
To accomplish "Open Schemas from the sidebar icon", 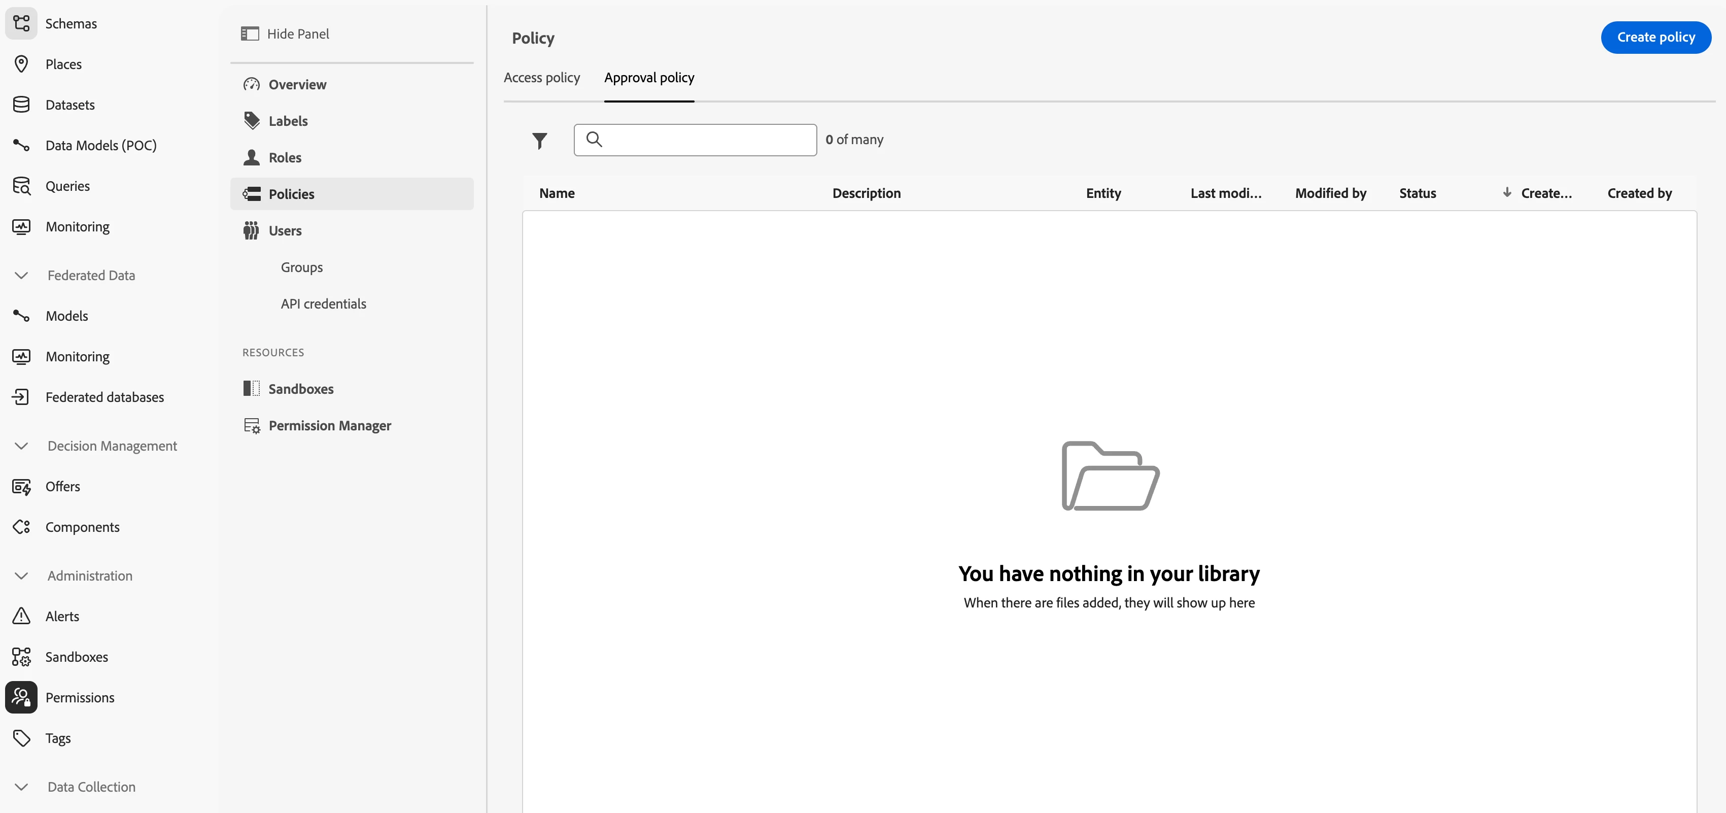I will point(21,23).
